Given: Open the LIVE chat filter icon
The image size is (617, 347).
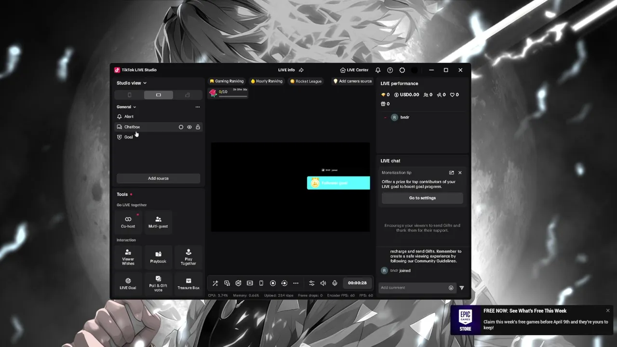Looking at the screenshot, I should pyautogui.click(x=462, y=288).
